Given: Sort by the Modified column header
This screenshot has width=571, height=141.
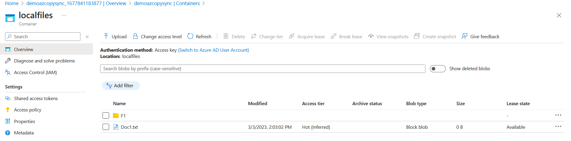Looking at the screenshot, I should (257, 103).
